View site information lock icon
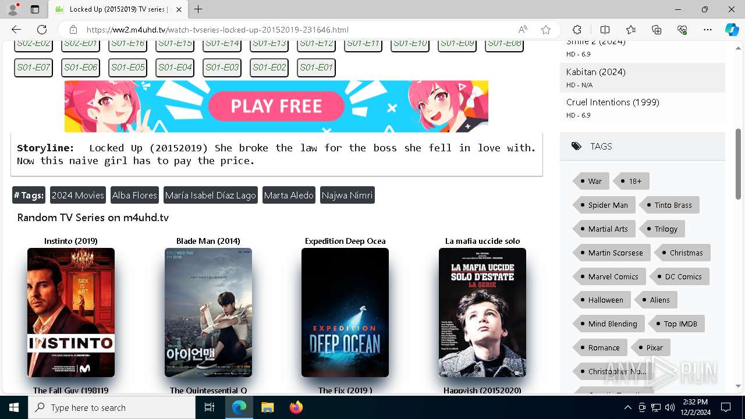 click(x=73, y=30)
